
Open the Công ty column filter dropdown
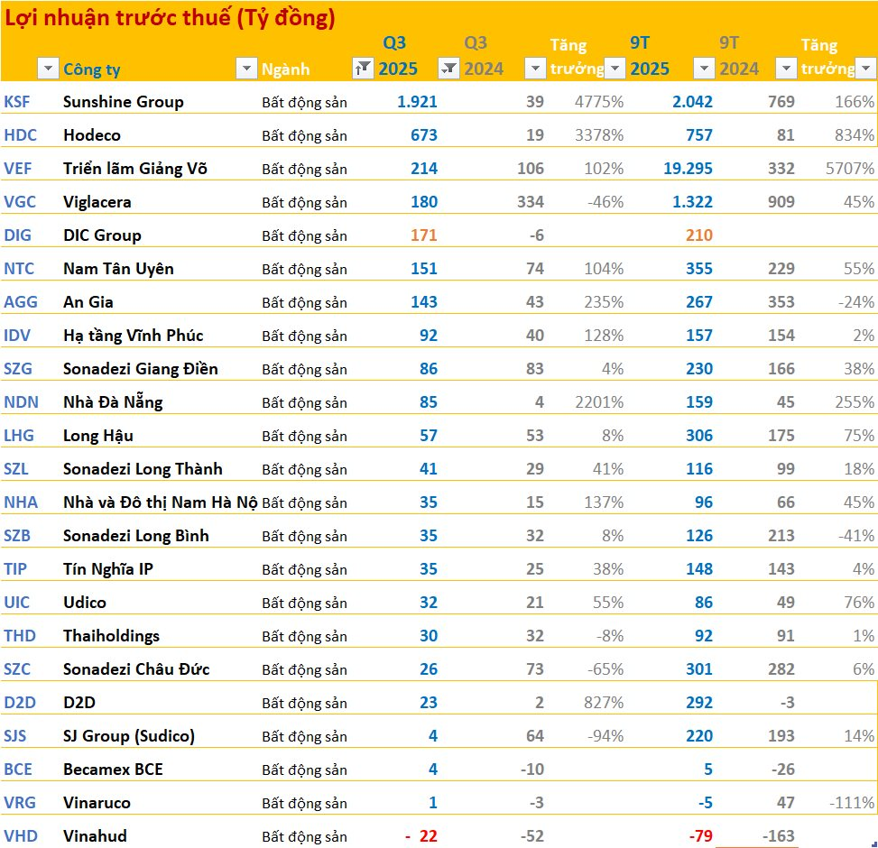[245, 69]
